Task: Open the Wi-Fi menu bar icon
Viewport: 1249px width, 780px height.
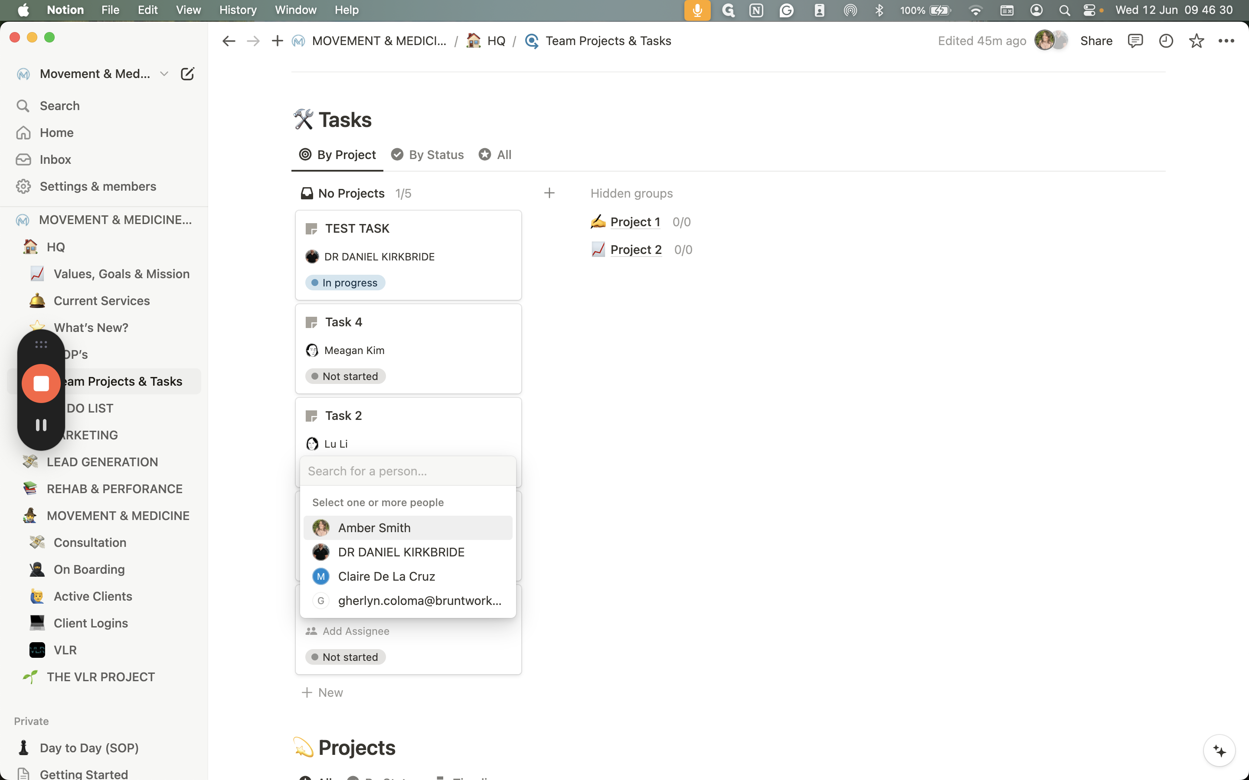Action: tap(975, 10)
